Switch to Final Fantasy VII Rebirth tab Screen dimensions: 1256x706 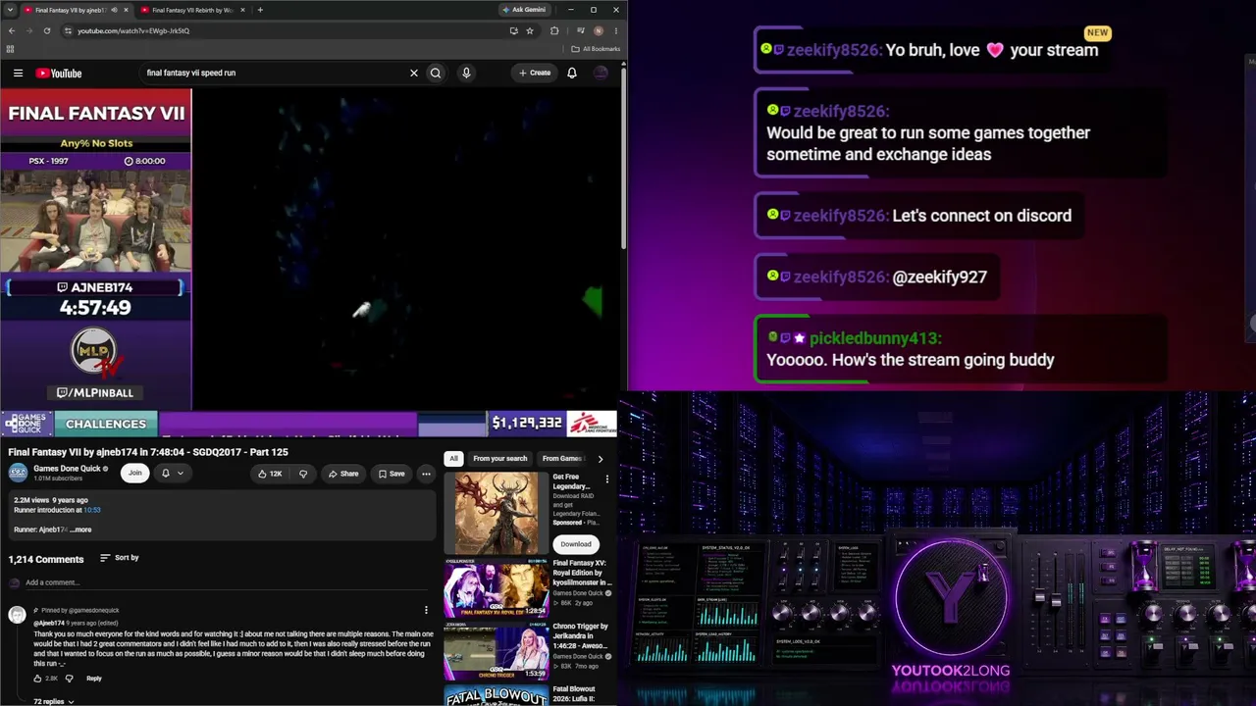coord(192,10)
